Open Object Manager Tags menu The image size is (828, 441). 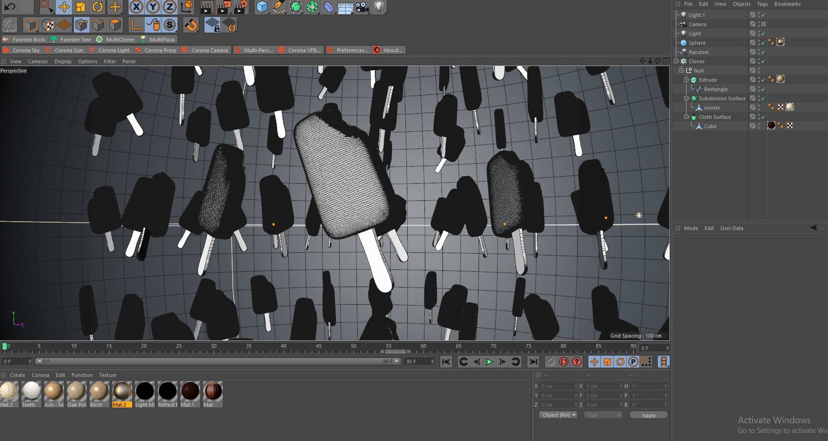click(762, 4)
